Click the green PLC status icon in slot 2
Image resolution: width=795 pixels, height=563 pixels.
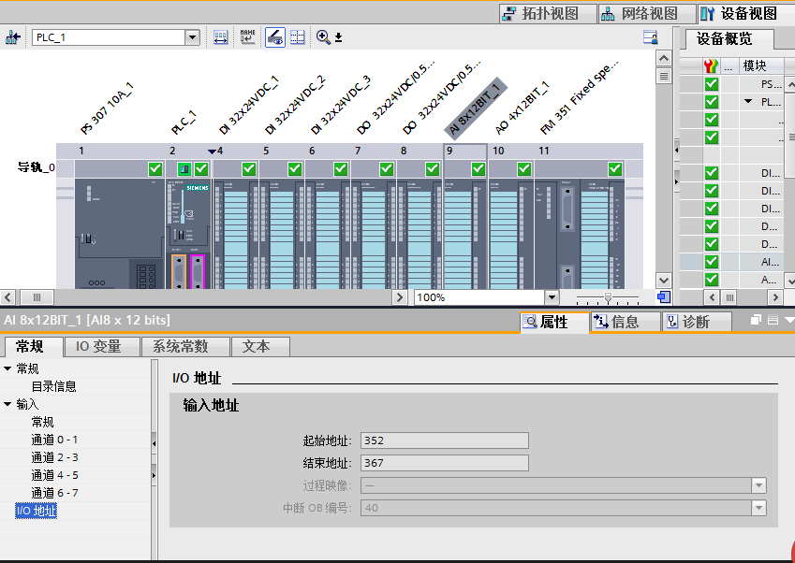click(x=184, y=168)
